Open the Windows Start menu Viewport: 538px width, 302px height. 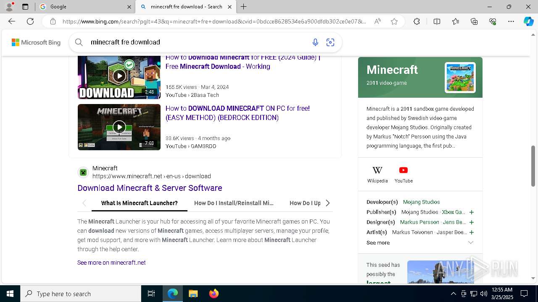pyautogui.click(x=10, y=294)
